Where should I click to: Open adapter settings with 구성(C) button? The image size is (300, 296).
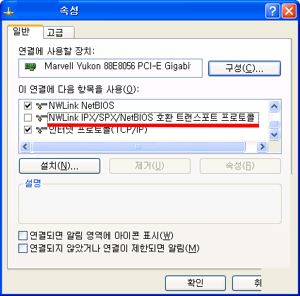244,69
